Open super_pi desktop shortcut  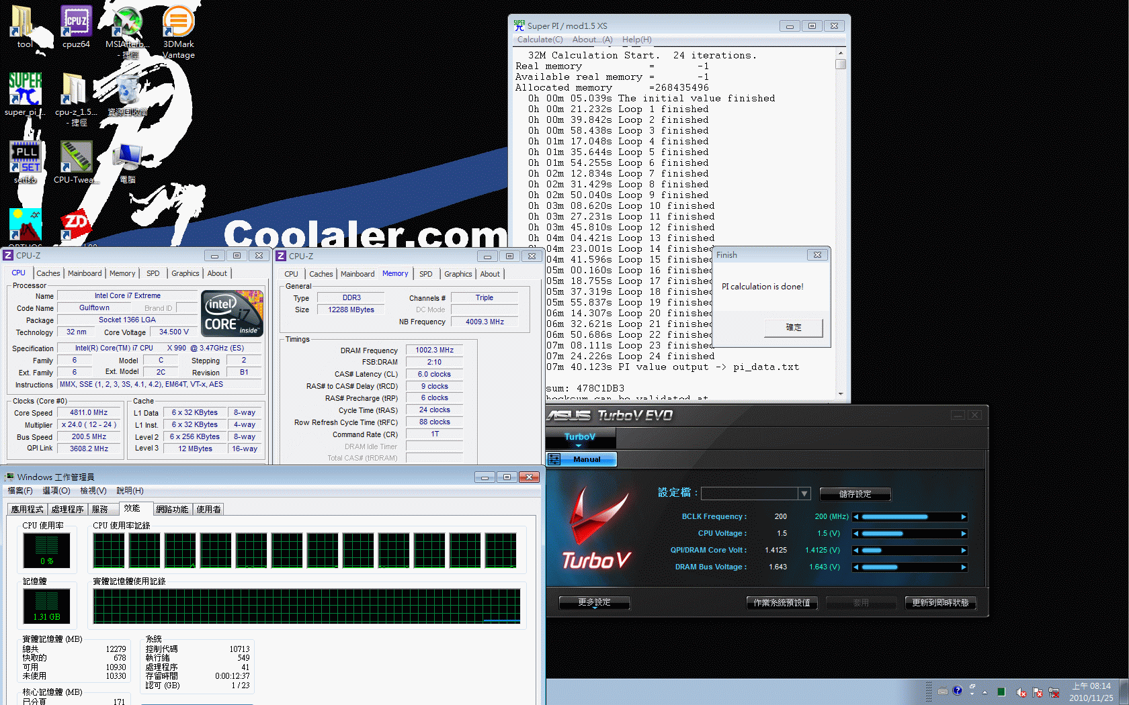(25, 95)
